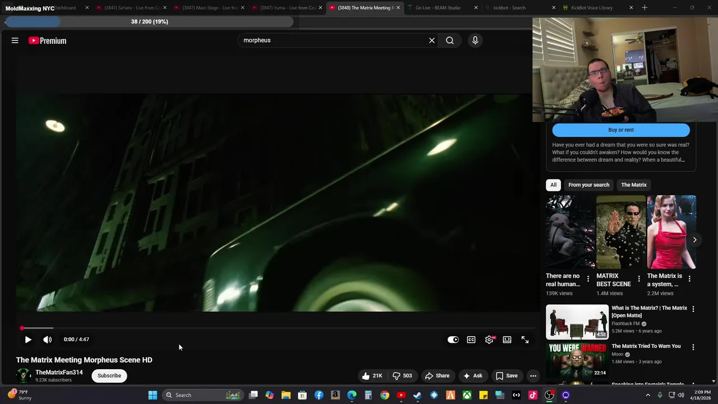Click the taskbar Search box
This screenshot has width=718, height=404.
click(203, 395)
